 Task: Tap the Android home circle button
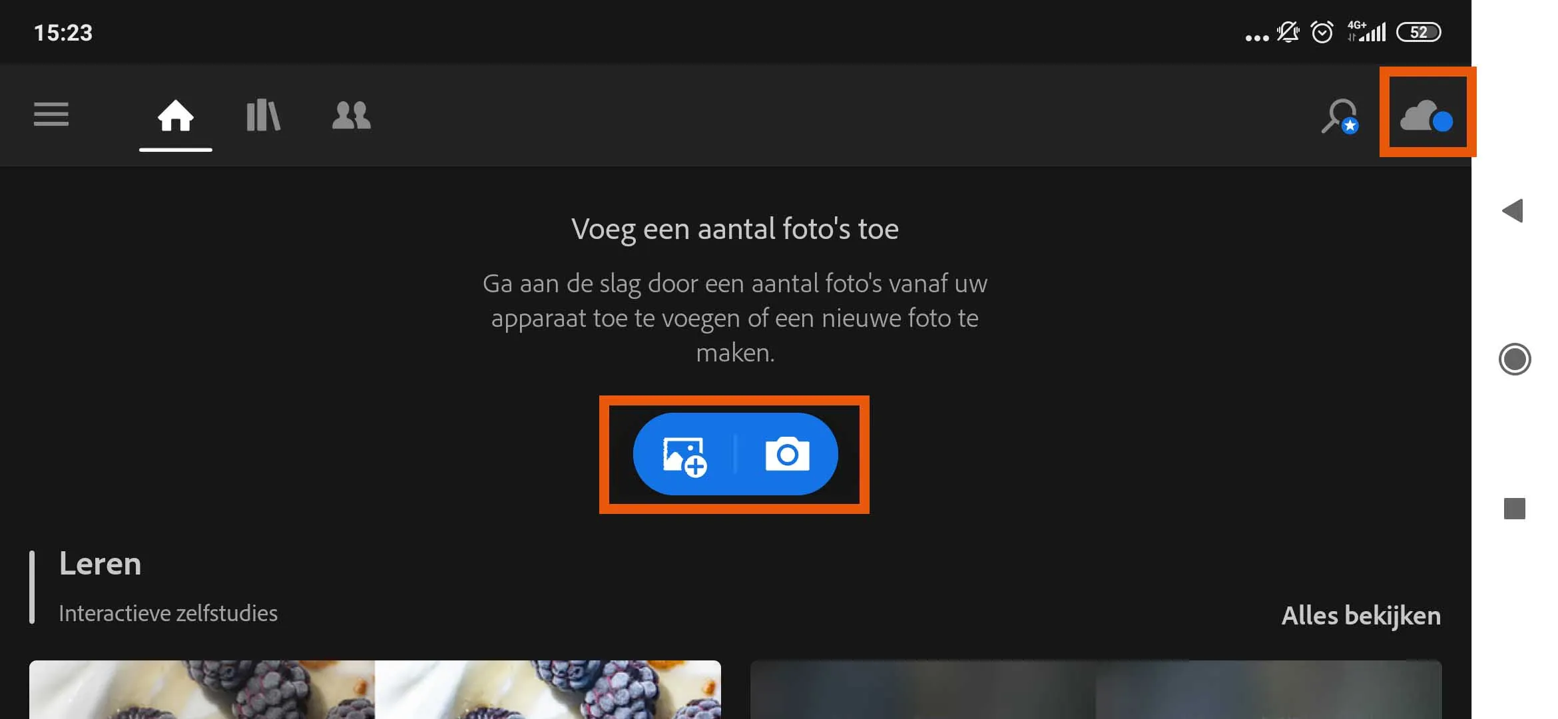pyautogui.click(x=1515, y=359)
